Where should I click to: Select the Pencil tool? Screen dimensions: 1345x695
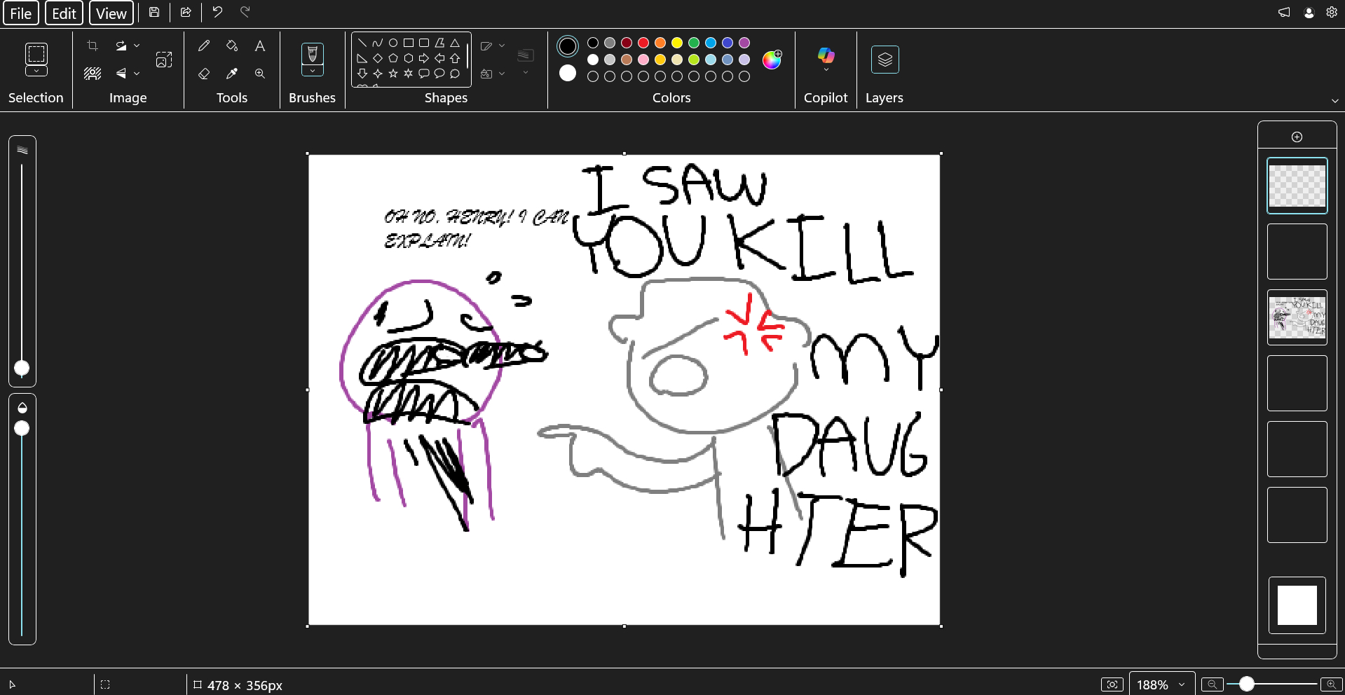(204, 46)
